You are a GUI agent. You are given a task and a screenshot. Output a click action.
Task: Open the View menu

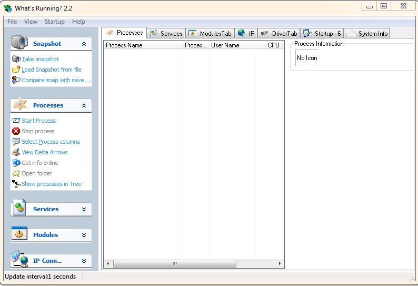coord(31,22)
